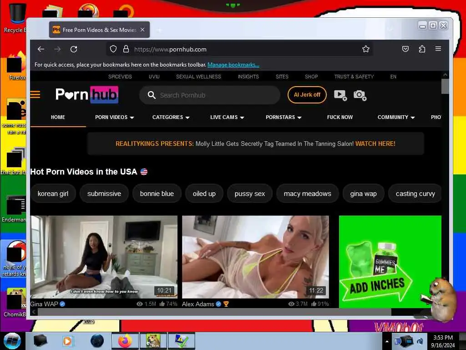Screen dimensions: 466x350
Task: Open the EN language selector
Action: 393,77
